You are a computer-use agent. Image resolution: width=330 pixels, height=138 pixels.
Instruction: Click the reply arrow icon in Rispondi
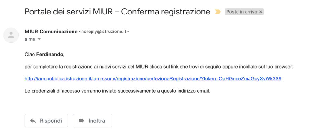[33, 121]
